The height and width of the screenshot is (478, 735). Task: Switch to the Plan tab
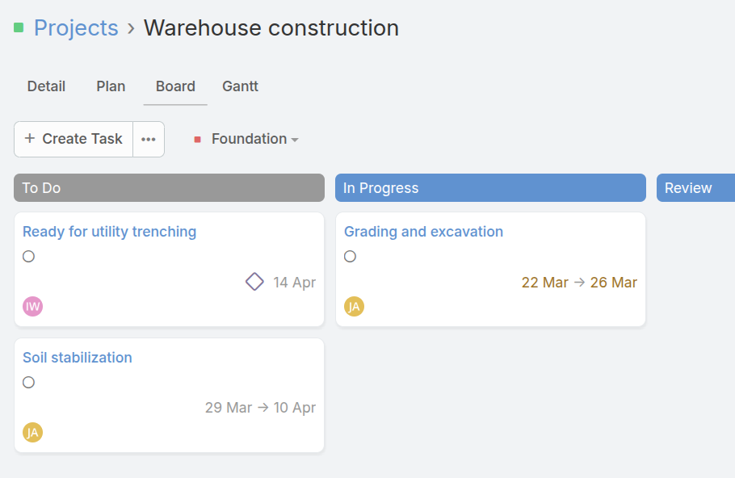111,86
